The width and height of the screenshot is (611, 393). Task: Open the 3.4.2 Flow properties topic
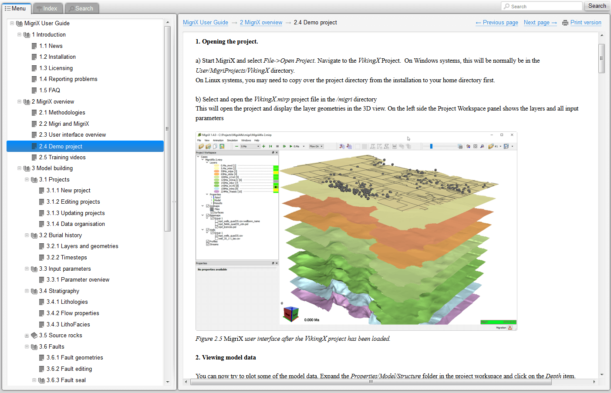73,313
